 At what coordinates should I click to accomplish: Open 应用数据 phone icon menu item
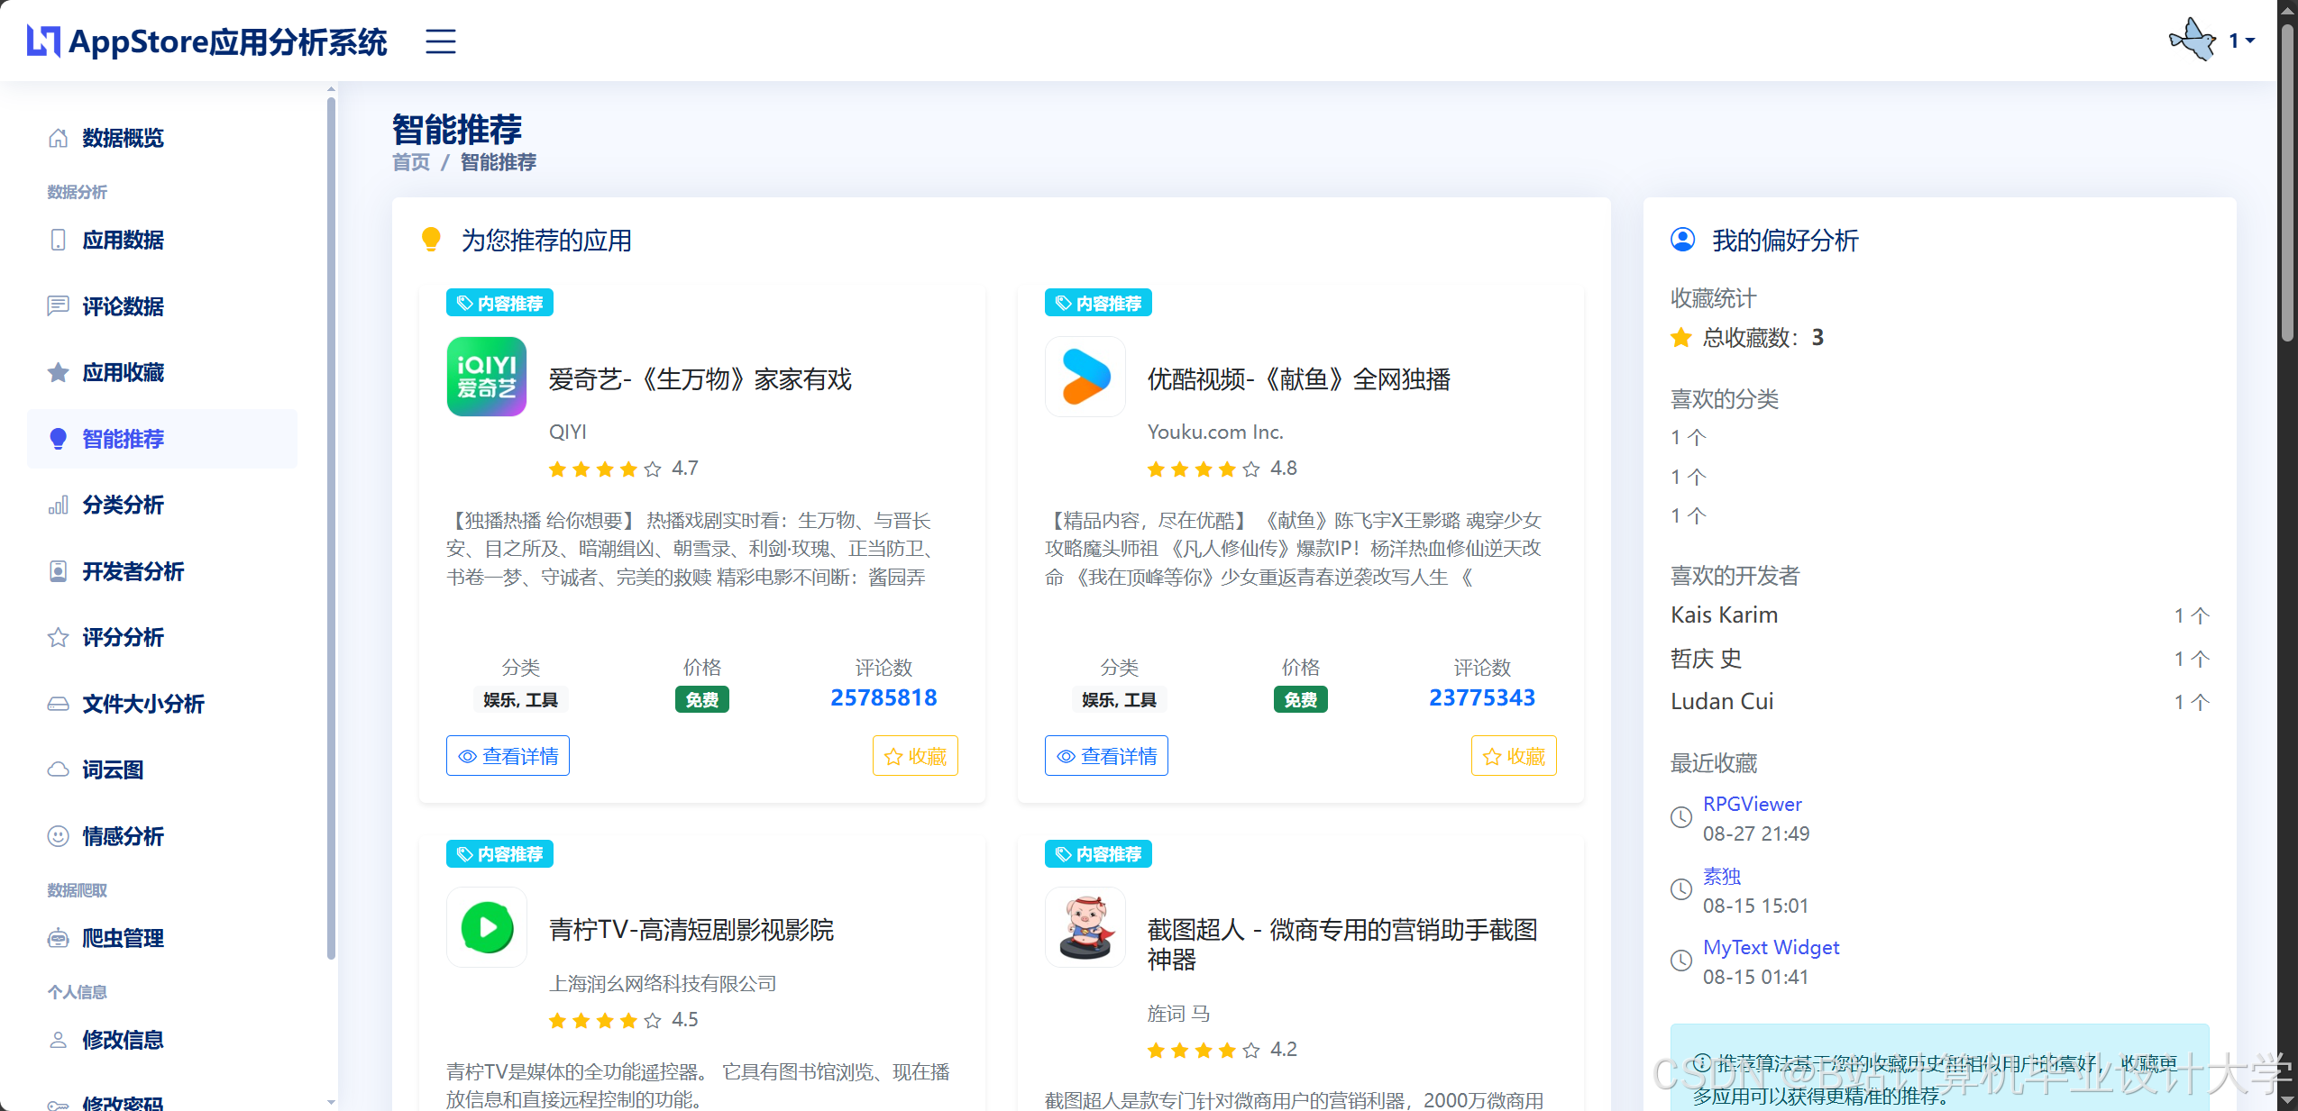[x=59, y=240]
